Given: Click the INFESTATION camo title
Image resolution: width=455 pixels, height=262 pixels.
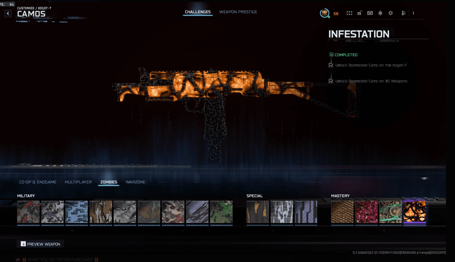Looking at the screenshot, I should pyautogui.click(x=359, y=34).
